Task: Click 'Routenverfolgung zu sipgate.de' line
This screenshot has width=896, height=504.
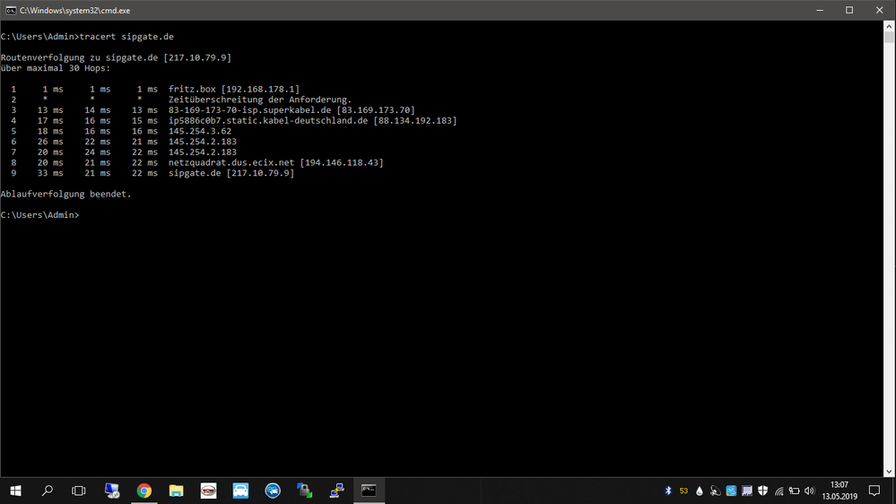Action: point(116,57)
